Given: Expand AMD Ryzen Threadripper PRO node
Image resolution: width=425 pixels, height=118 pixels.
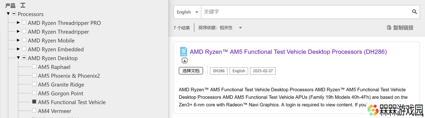Looking at the screenshot, I should click(x=18, y=22).
